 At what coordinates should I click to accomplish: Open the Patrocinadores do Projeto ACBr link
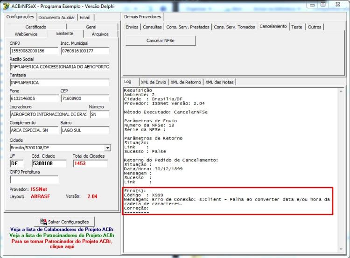point(62,235)
